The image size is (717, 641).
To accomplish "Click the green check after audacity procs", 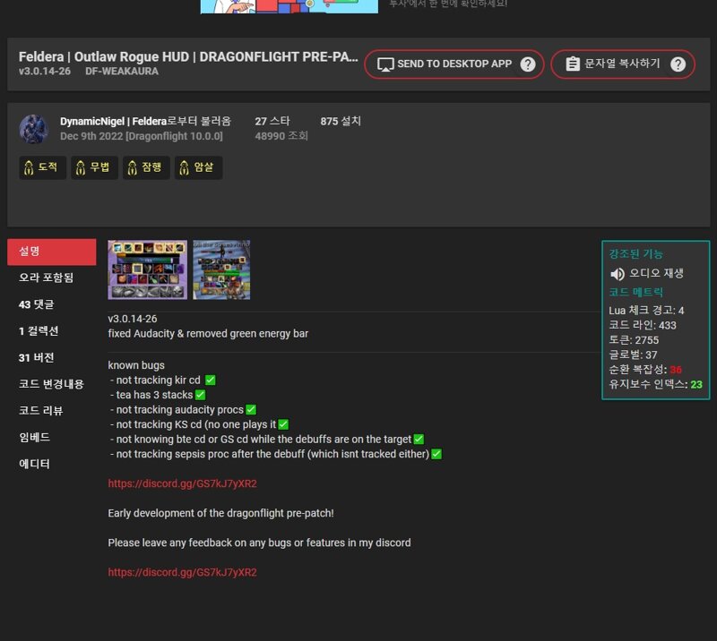I will coord(251,410).
